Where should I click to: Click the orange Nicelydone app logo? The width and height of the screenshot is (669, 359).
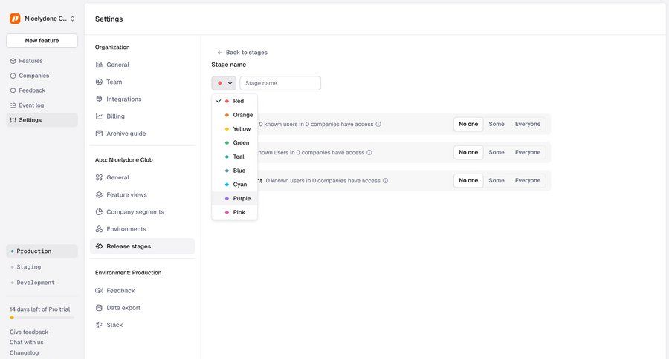point(15,19)
